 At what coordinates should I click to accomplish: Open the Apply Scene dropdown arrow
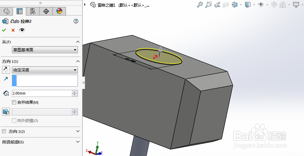(289, 5)
